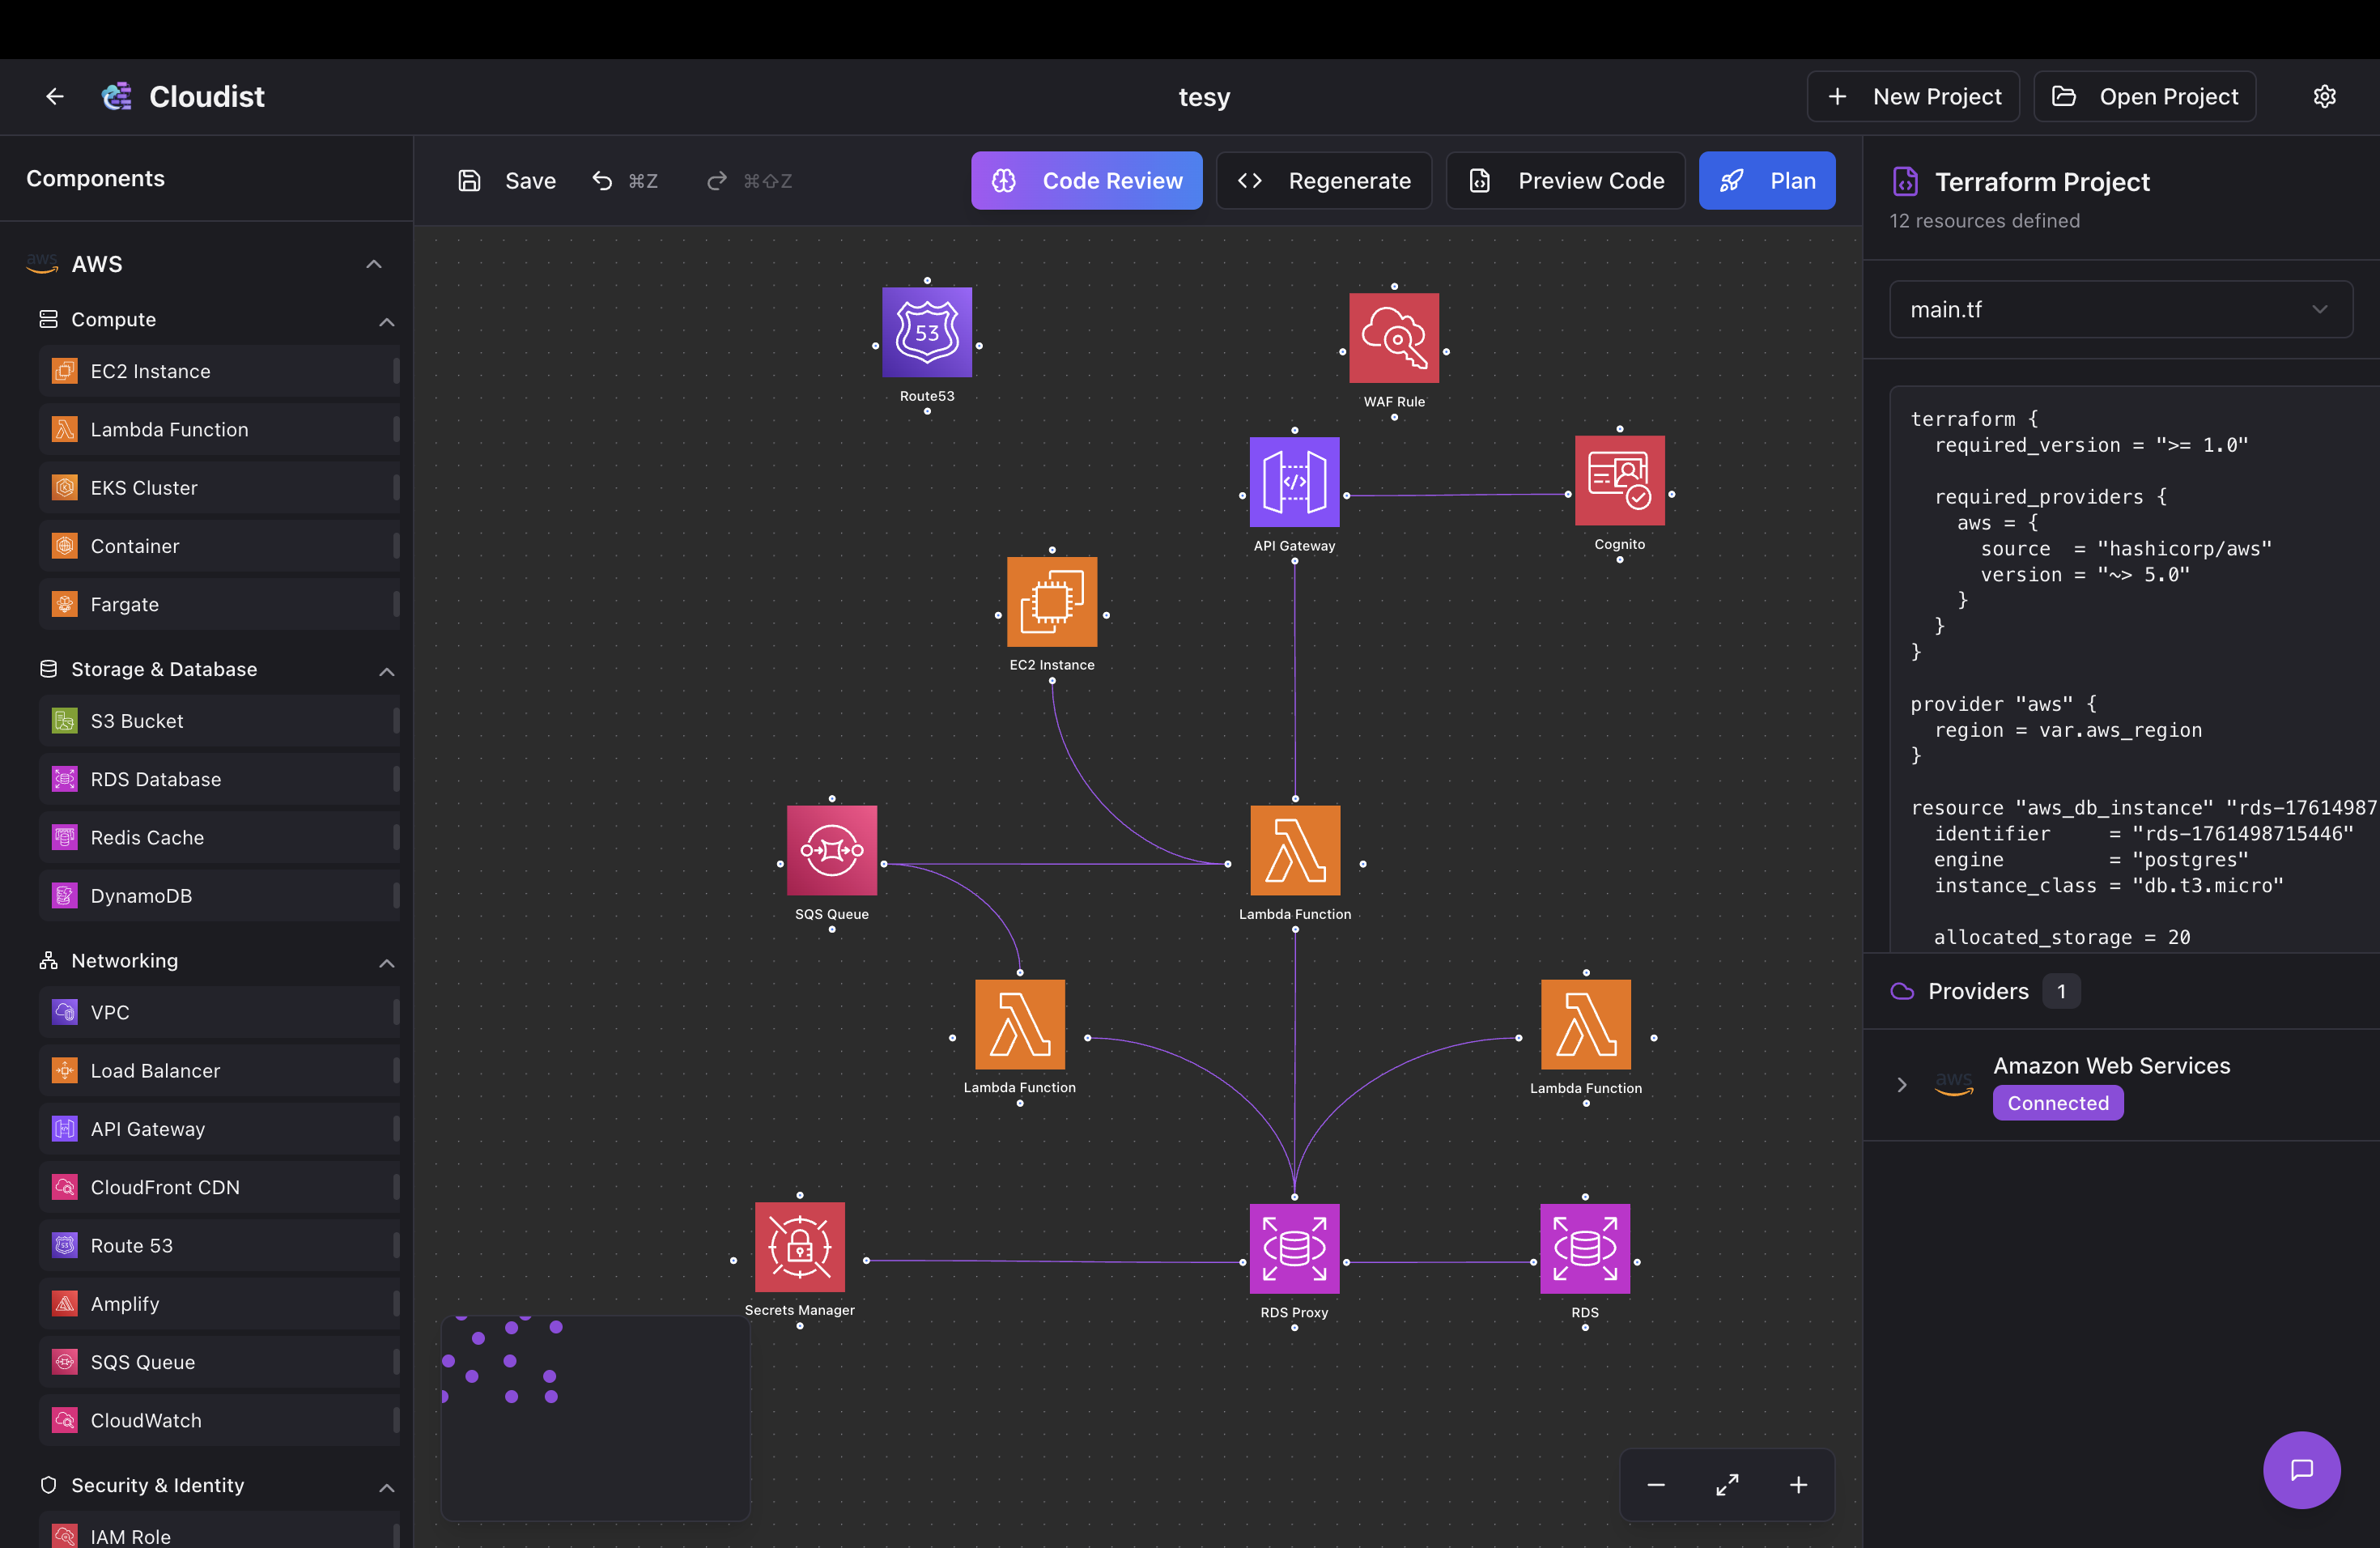The width and height of the screenshot is (2380, 1548).
Task: Select the Cognito node on canvas
Action: point(1619,481)
